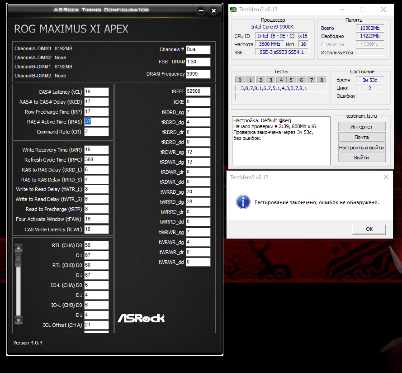Click the Channels # field showing Dual
Screen dimensions: 402x373
tap(198, 49)
